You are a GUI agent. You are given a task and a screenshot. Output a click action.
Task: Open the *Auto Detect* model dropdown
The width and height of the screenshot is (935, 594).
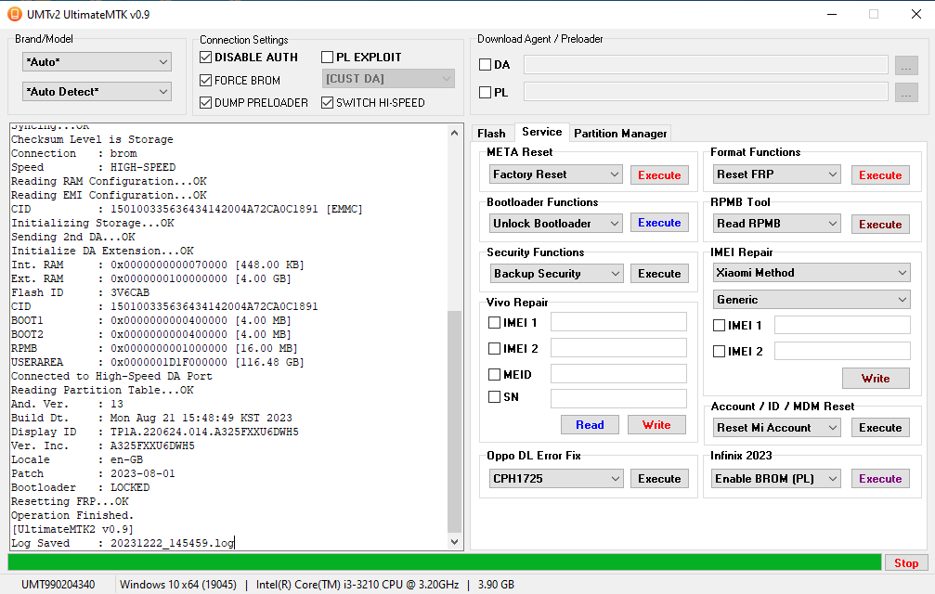click(x=97, y=92)
